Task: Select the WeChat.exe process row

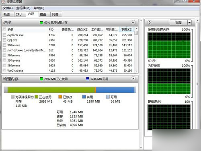Action: click(x=68, y=70)
